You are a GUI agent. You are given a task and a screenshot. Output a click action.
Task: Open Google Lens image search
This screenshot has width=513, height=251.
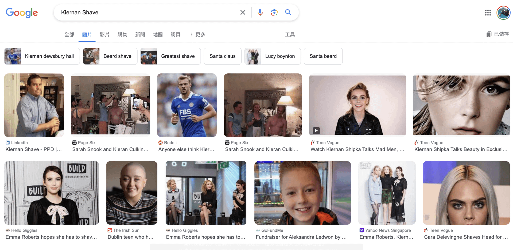tap(274, 13)
